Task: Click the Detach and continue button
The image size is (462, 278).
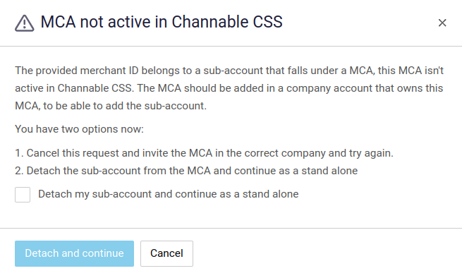Action: pos(74,253)
